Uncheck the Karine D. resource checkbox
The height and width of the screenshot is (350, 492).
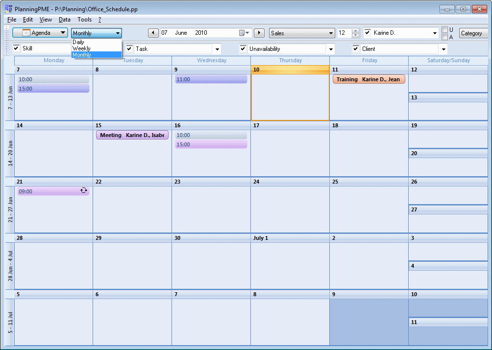pyautogui.click(x=368, y=33)
